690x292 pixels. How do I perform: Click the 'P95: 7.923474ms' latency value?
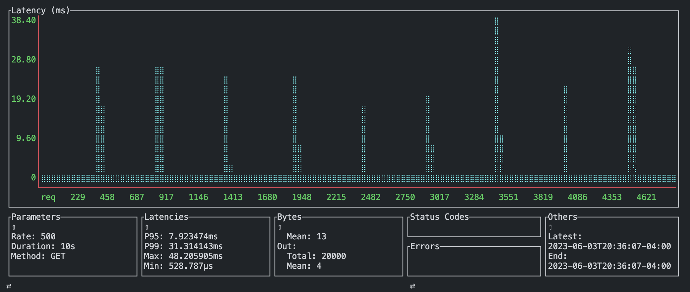click(181, 237)
